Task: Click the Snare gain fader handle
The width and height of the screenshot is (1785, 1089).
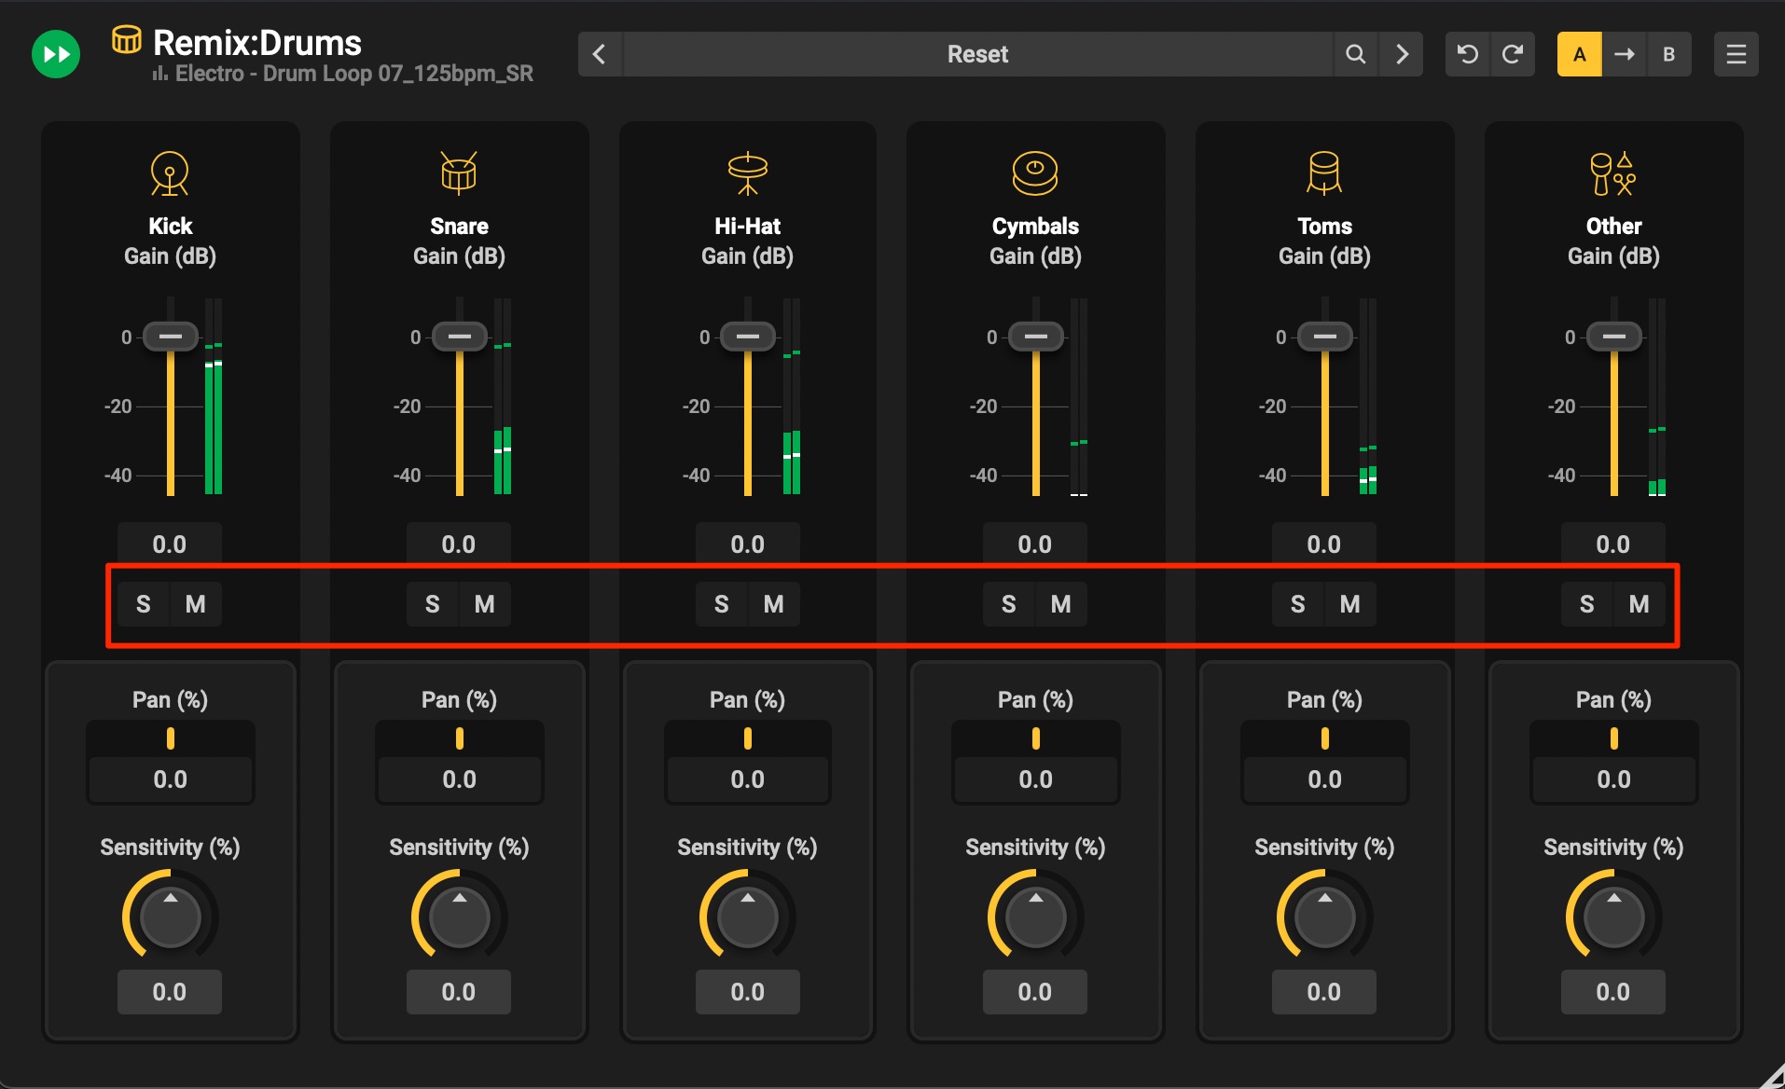Action: (460, 336)
